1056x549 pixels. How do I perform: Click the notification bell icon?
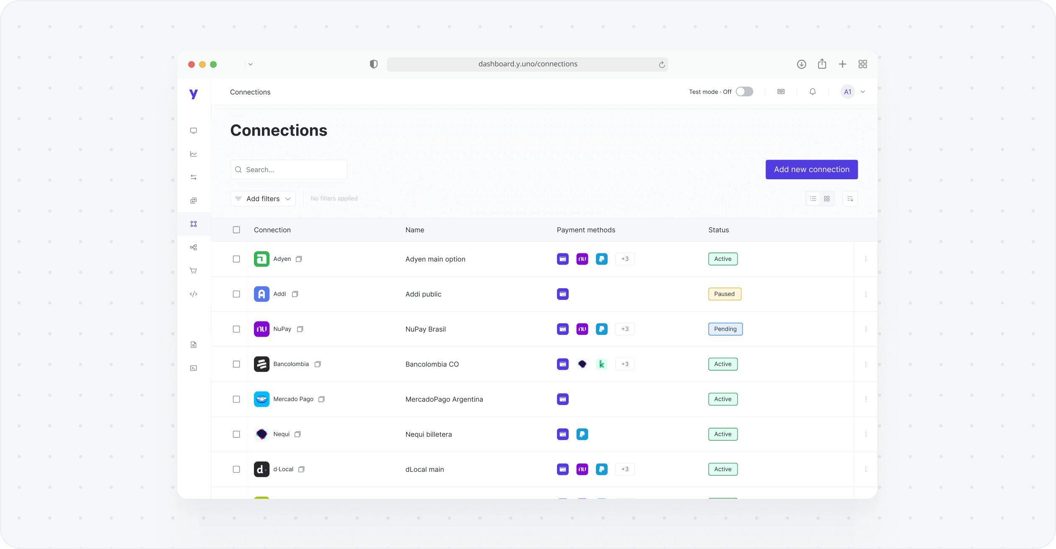point(812,92)
